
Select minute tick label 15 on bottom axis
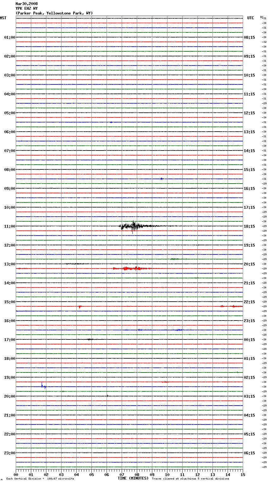[x=243, y=474]
